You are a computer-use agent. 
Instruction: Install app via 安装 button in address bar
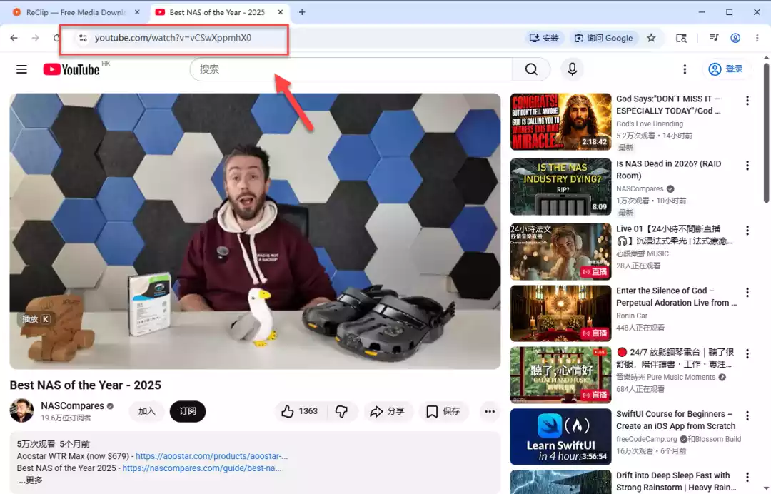pos(544,38)
